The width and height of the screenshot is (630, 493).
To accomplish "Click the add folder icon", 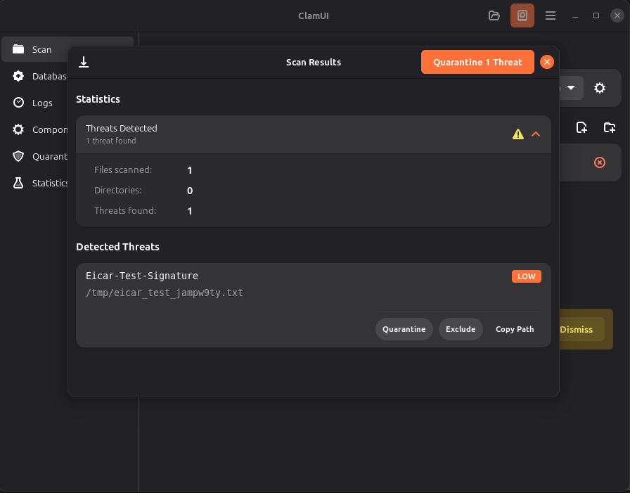I will 609,127.
